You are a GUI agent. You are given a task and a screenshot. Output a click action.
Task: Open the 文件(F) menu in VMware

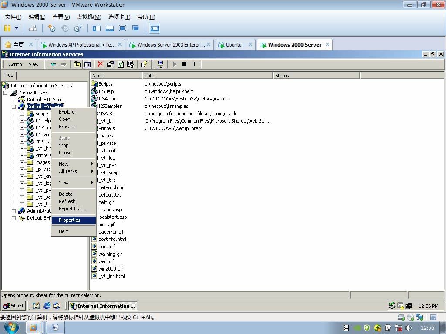point(13,17)
